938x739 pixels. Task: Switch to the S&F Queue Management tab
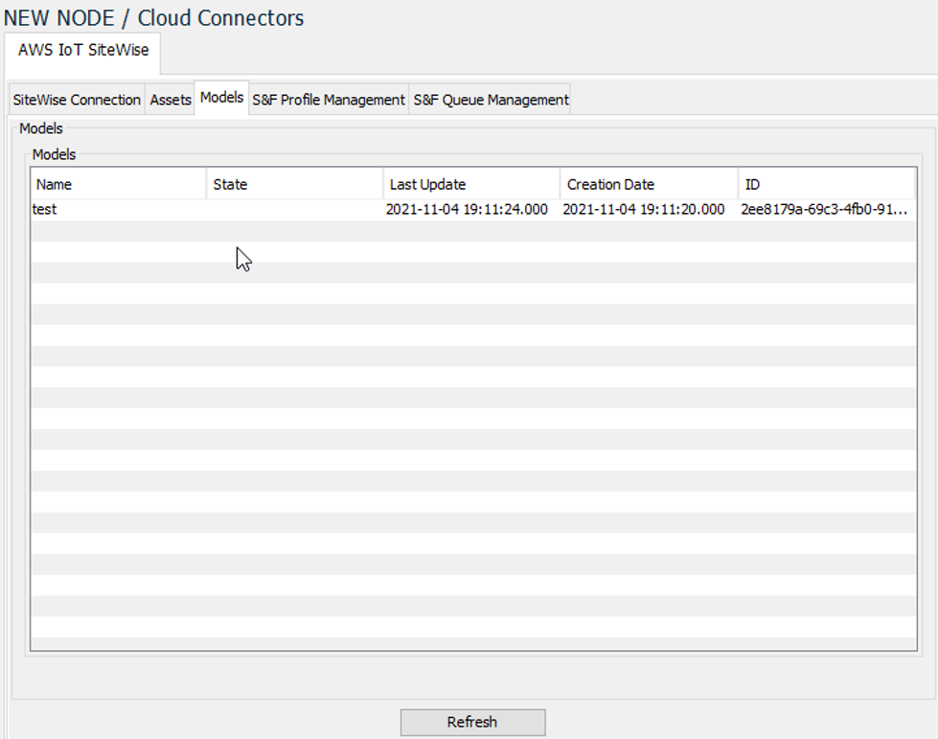click(490, 99)
